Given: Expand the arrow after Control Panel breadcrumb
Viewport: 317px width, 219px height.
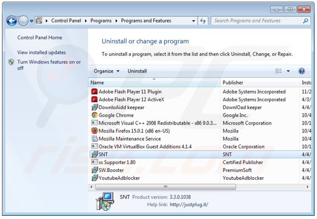Looking at the screenshot, I should [86, 21].
